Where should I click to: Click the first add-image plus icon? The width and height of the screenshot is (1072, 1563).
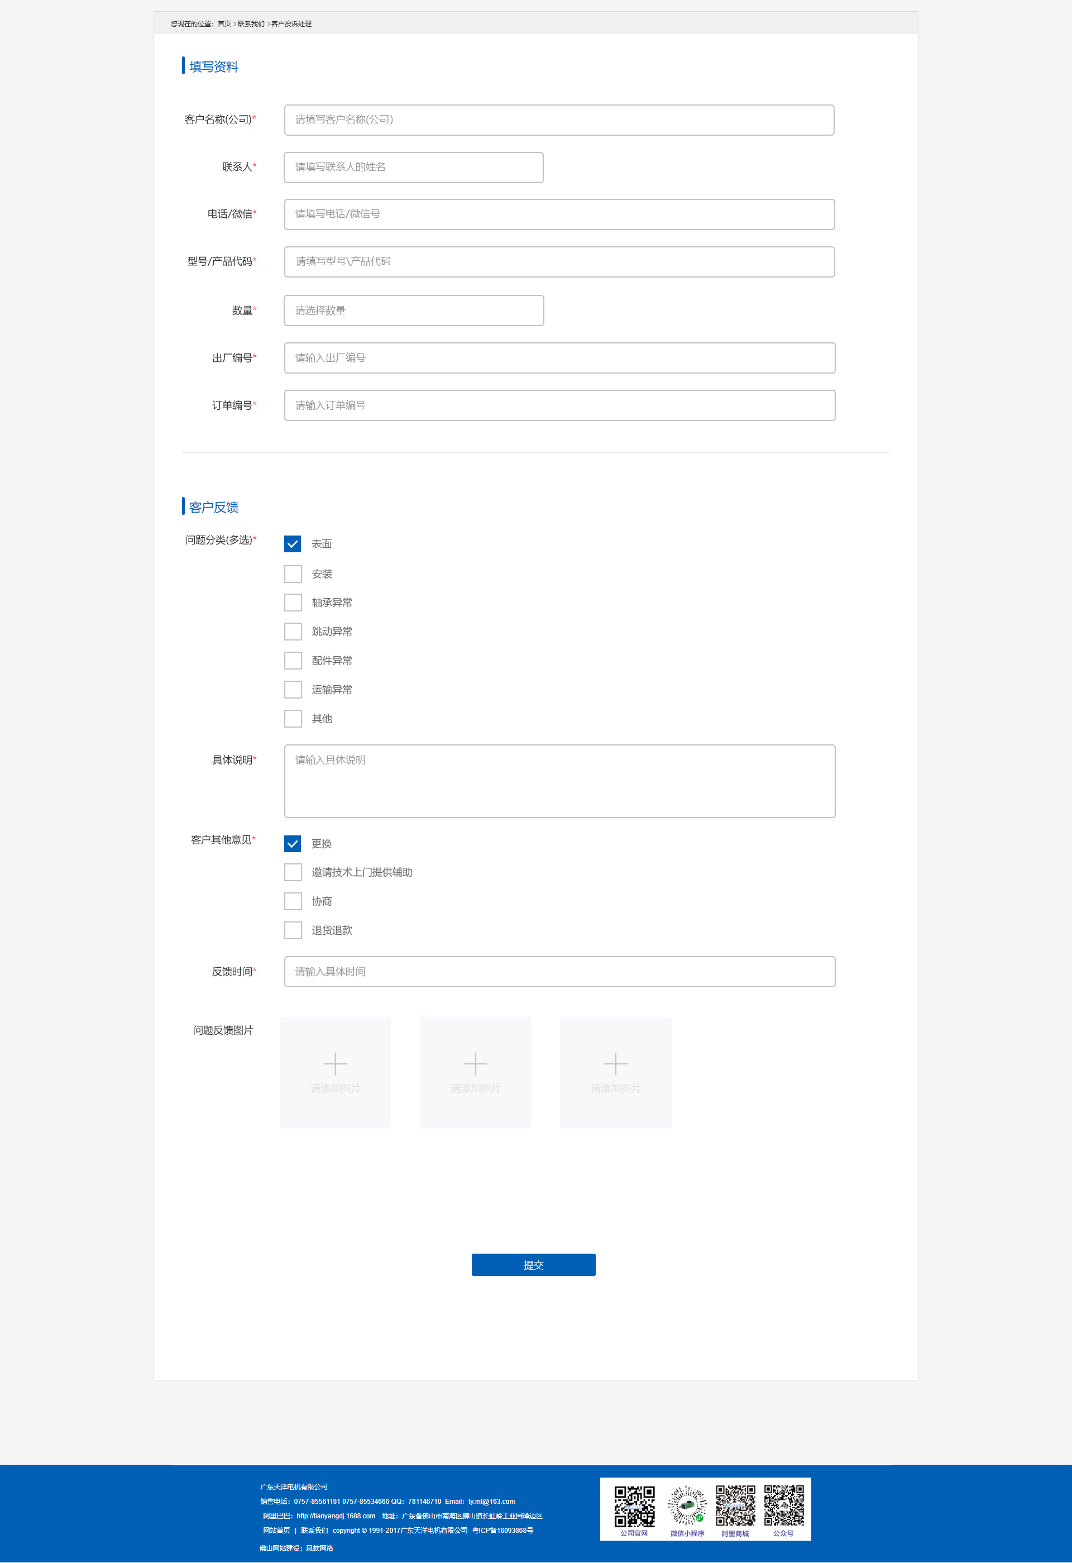pos(335,1064)
